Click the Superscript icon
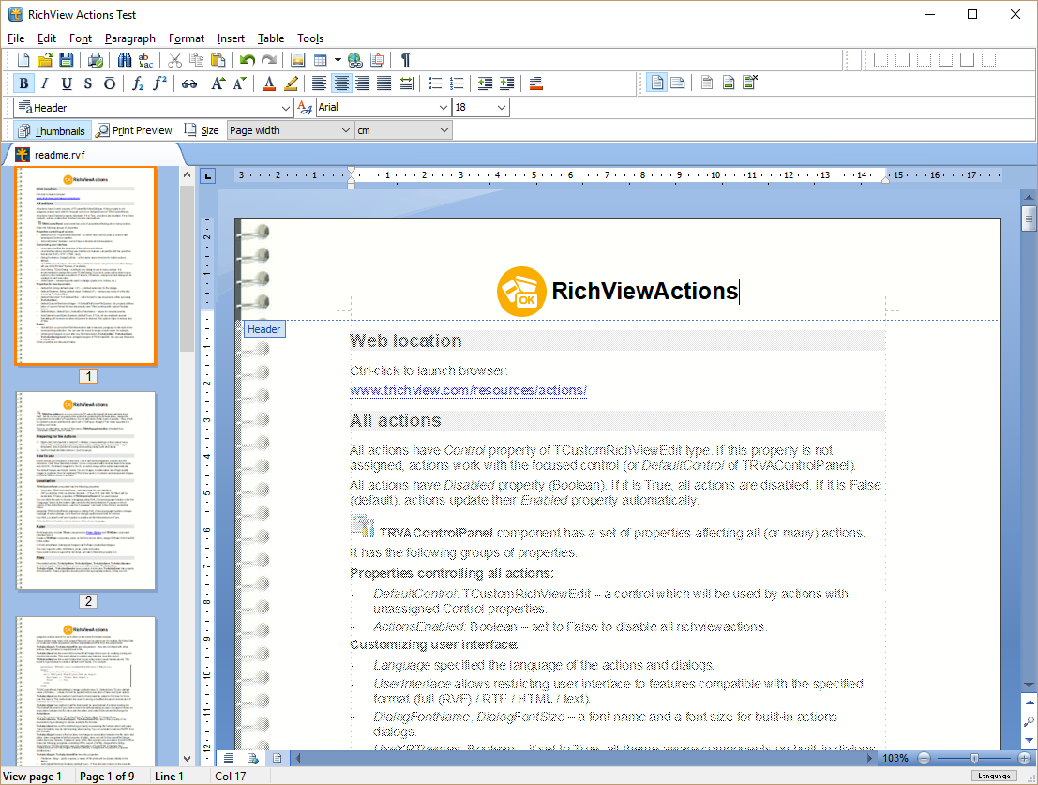Image resolution: width=1038 pixels, height=785 pixels. 159,83
